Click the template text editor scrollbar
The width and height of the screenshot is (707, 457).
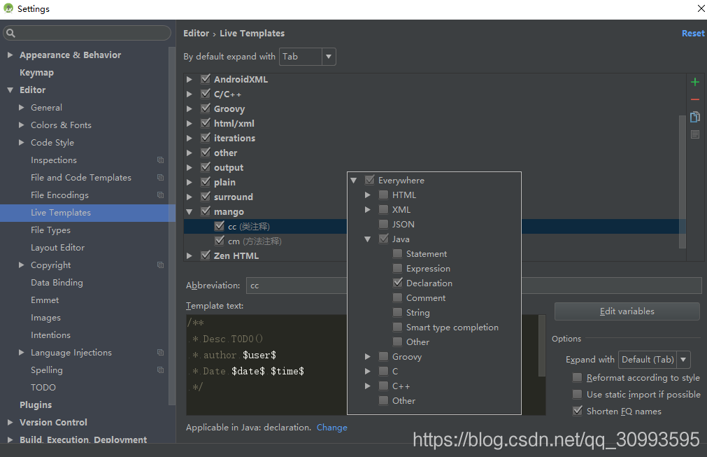click(x=541, y=346)
